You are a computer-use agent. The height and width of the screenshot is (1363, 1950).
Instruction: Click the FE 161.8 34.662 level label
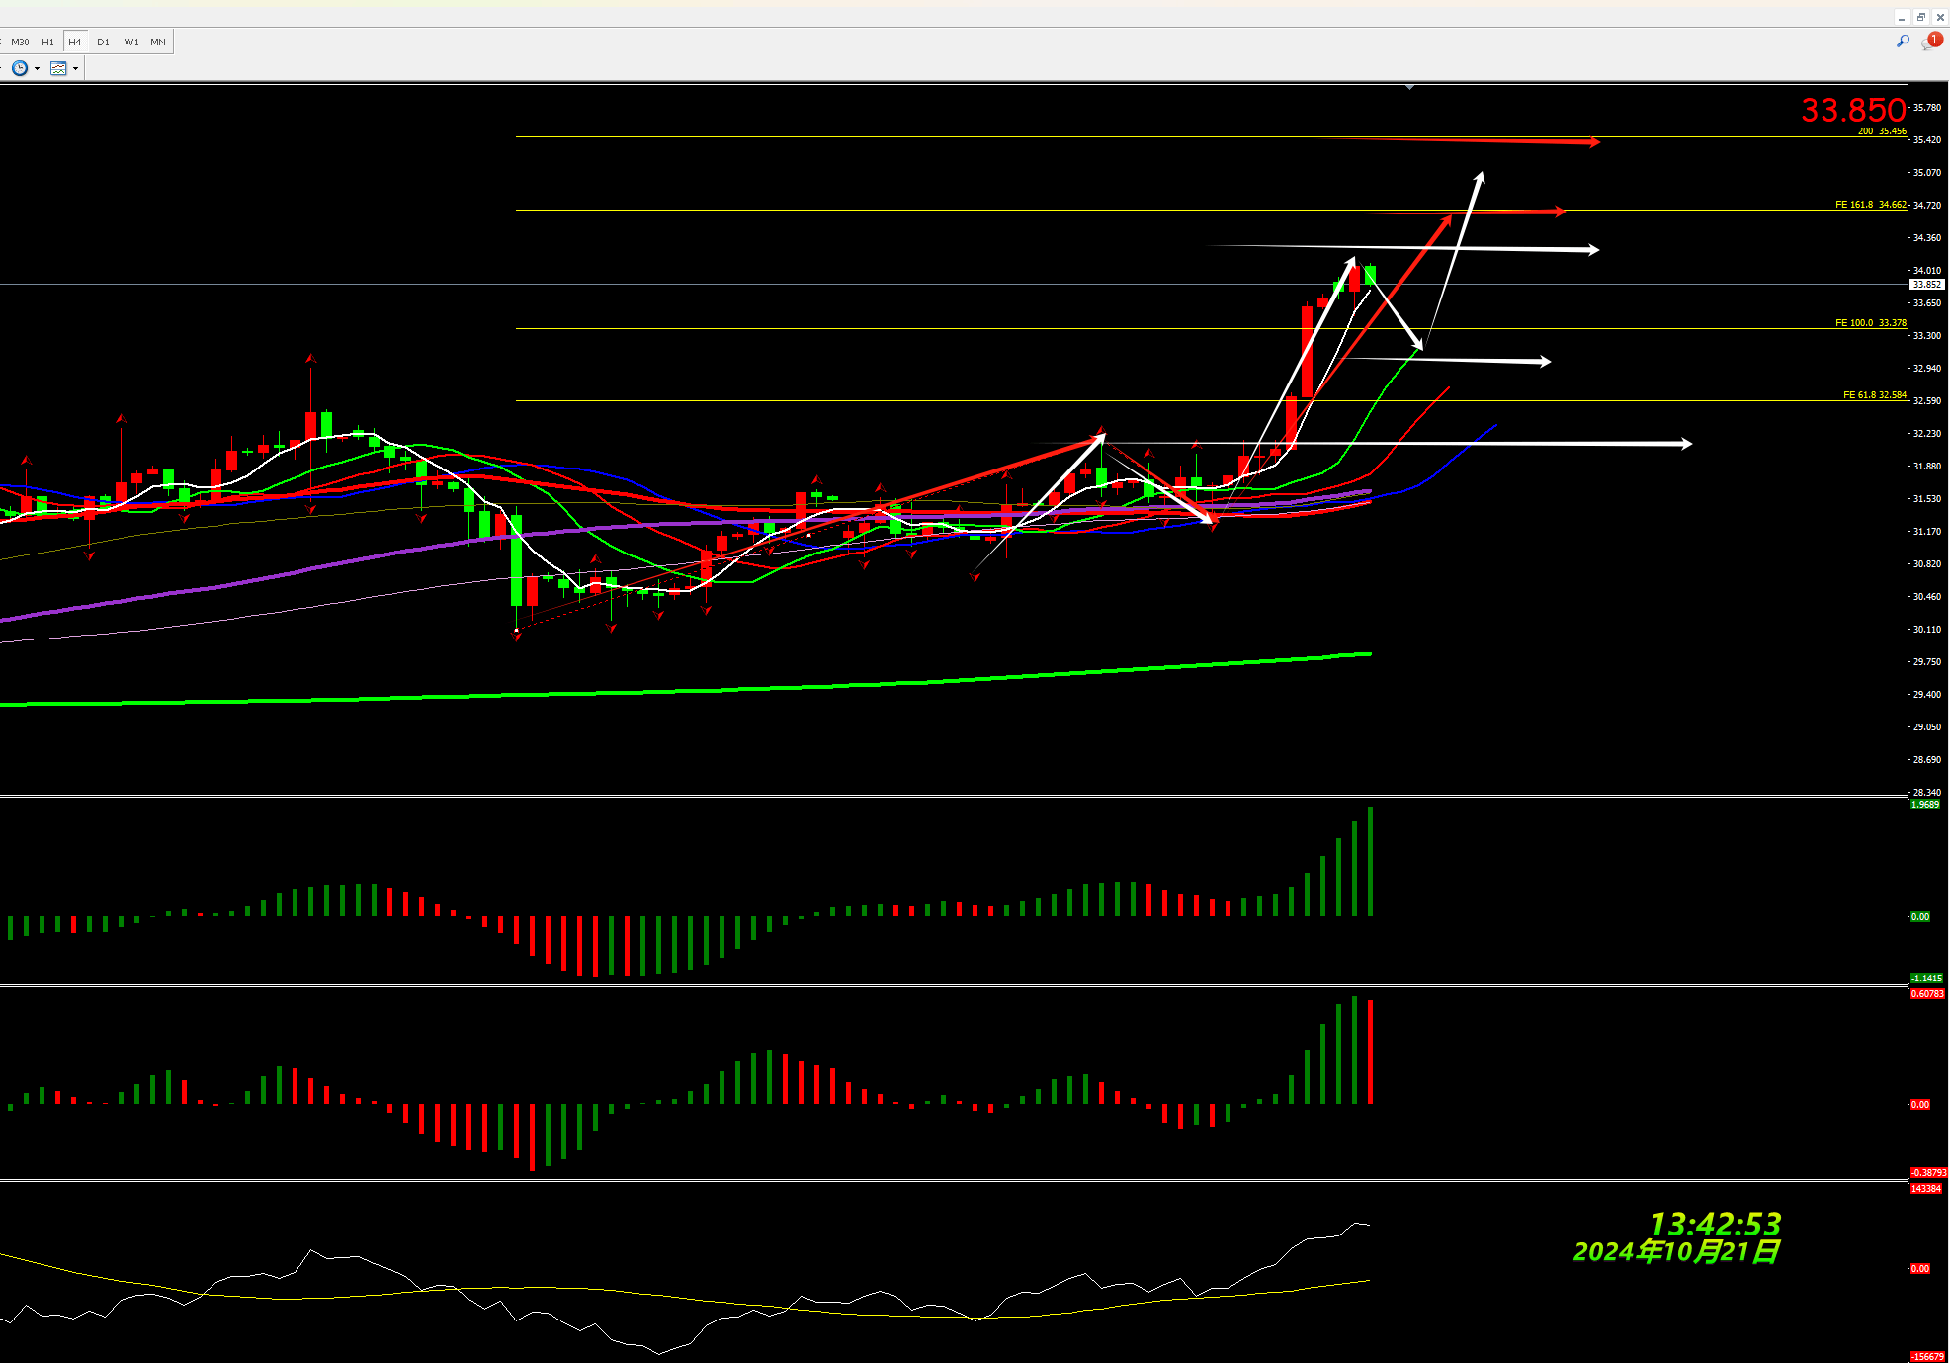coord(1871,205)
